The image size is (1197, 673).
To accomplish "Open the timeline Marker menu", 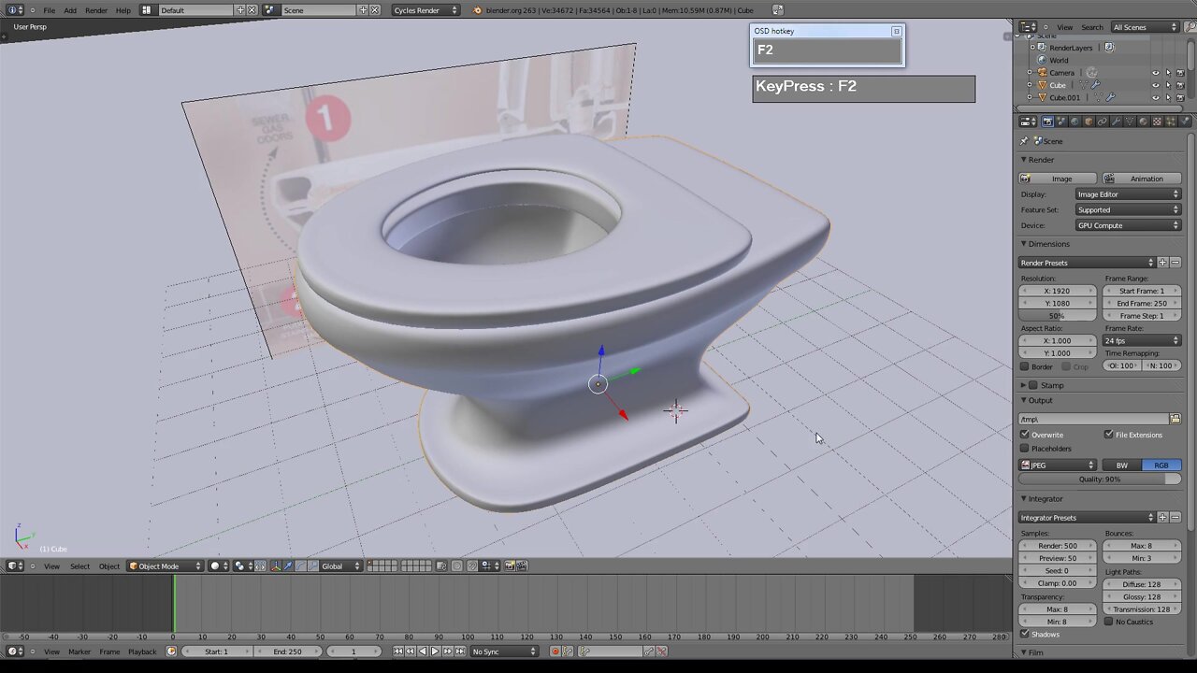I will point(79,652).
